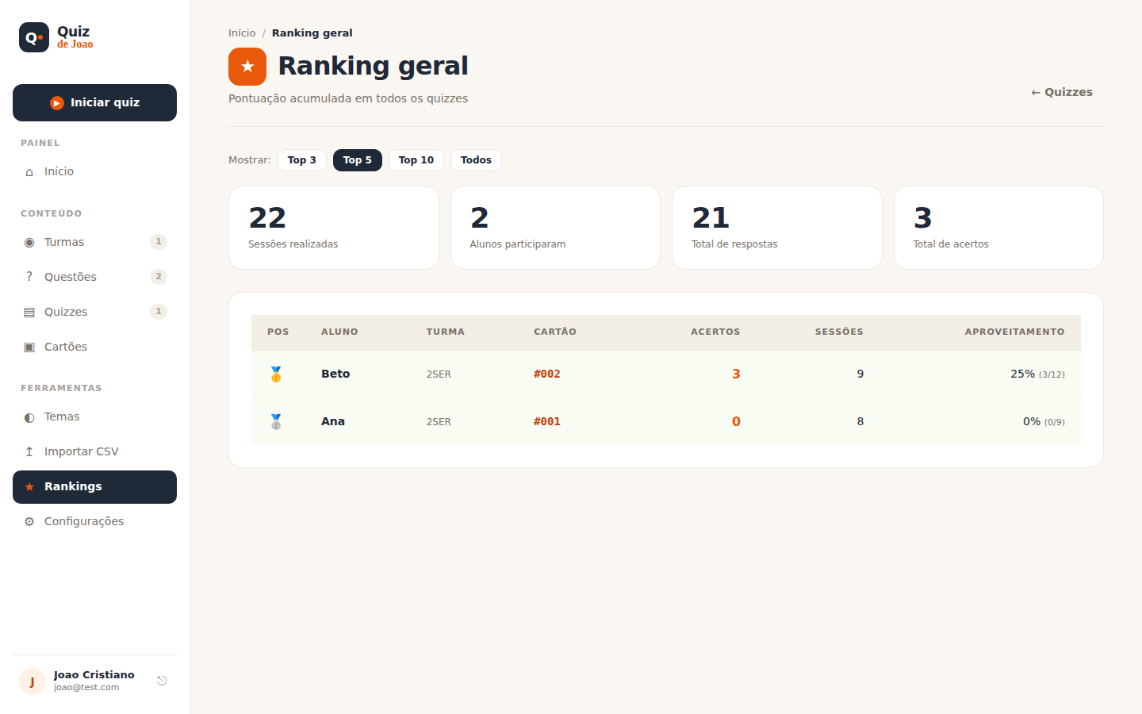Click Beto's gold medal icon
The image size is (1142, 714).
coord(276,374)
